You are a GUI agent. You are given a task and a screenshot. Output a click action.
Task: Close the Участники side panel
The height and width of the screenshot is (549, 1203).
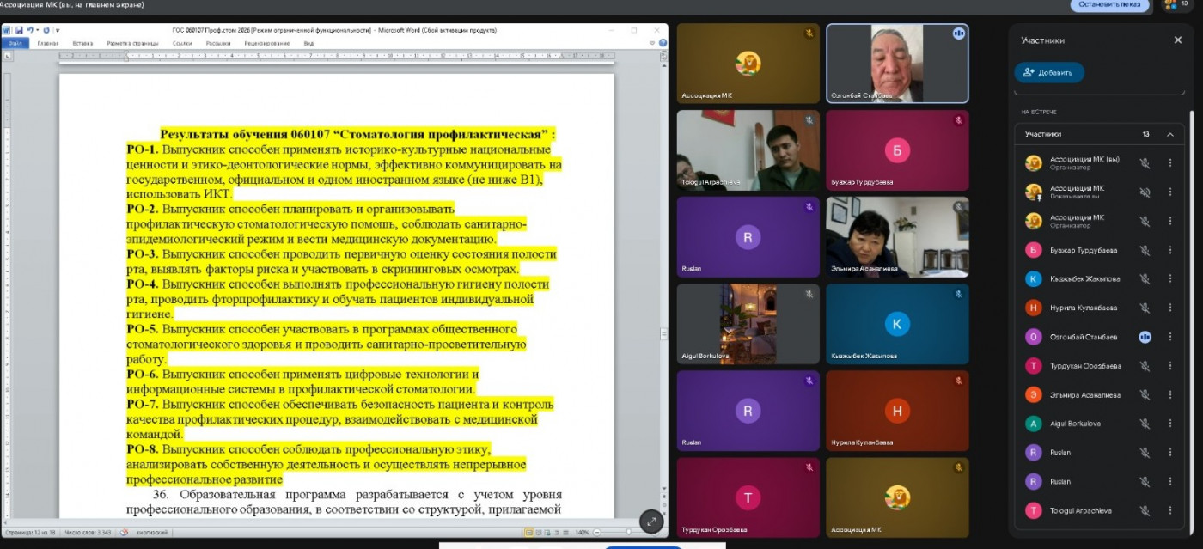pyautogui.click(x=1177, y=40)
